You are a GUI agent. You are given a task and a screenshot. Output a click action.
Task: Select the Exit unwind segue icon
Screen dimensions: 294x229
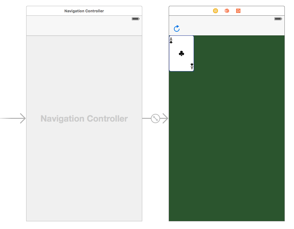pyautogui.click(x=238, y=10)
